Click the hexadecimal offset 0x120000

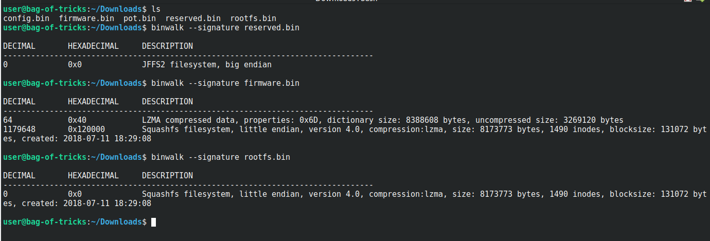[86, 129]
